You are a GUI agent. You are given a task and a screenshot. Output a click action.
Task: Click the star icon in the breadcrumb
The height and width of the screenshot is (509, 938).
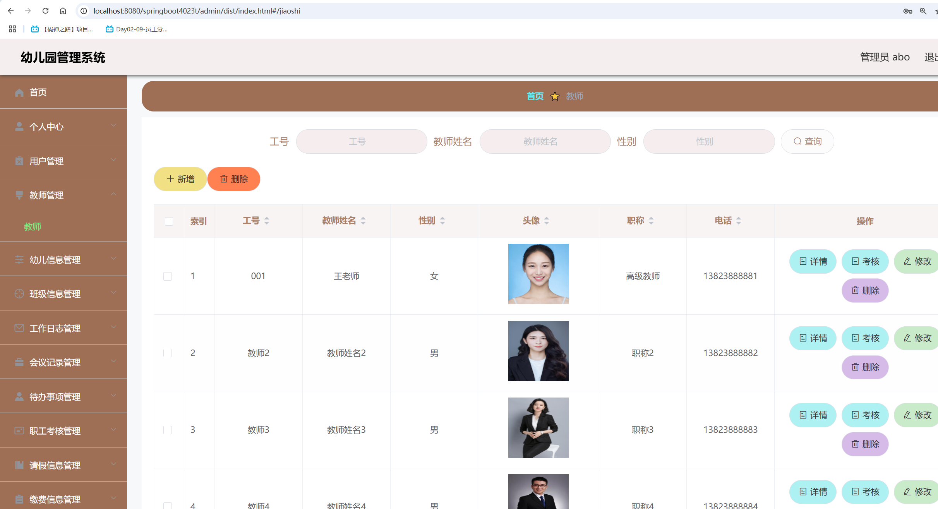pos(555,96)
